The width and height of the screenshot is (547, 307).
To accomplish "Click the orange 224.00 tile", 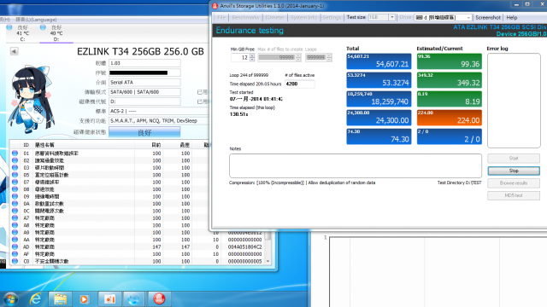I will [449, 118].
